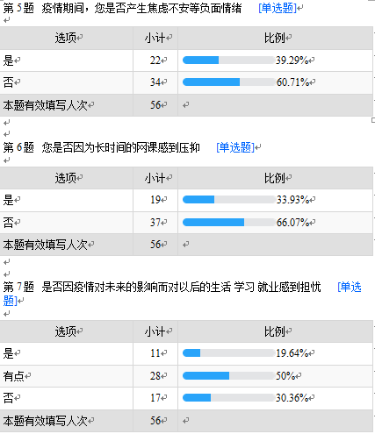Click the 19.64% progress bar
The image size is (375, 434).
click(x=228, y=353)
